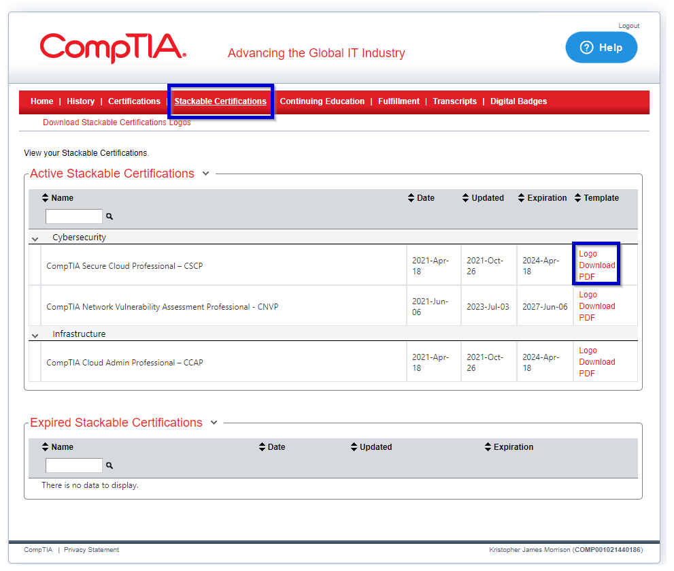Open the Privacy Statement footer link

[91, 550]
